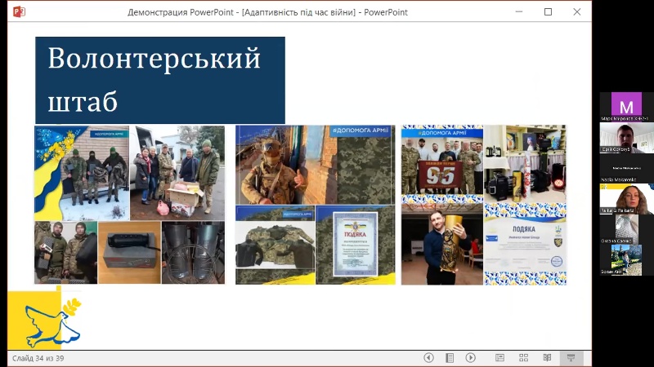Click the dove logo on slide
This screenshot has height=367, width=654.
click(x=53, y=323)
